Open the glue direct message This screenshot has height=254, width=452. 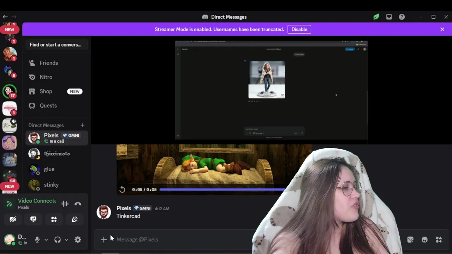coord(56,169)
